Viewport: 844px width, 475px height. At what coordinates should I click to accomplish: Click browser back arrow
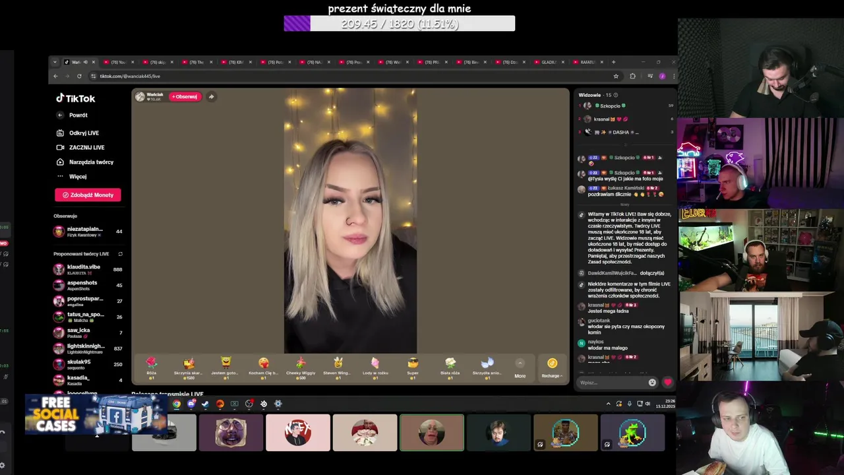click(56, 76)
